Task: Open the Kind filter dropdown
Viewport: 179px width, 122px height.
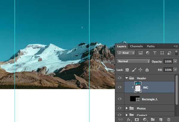Action: [x=126, y=53]
